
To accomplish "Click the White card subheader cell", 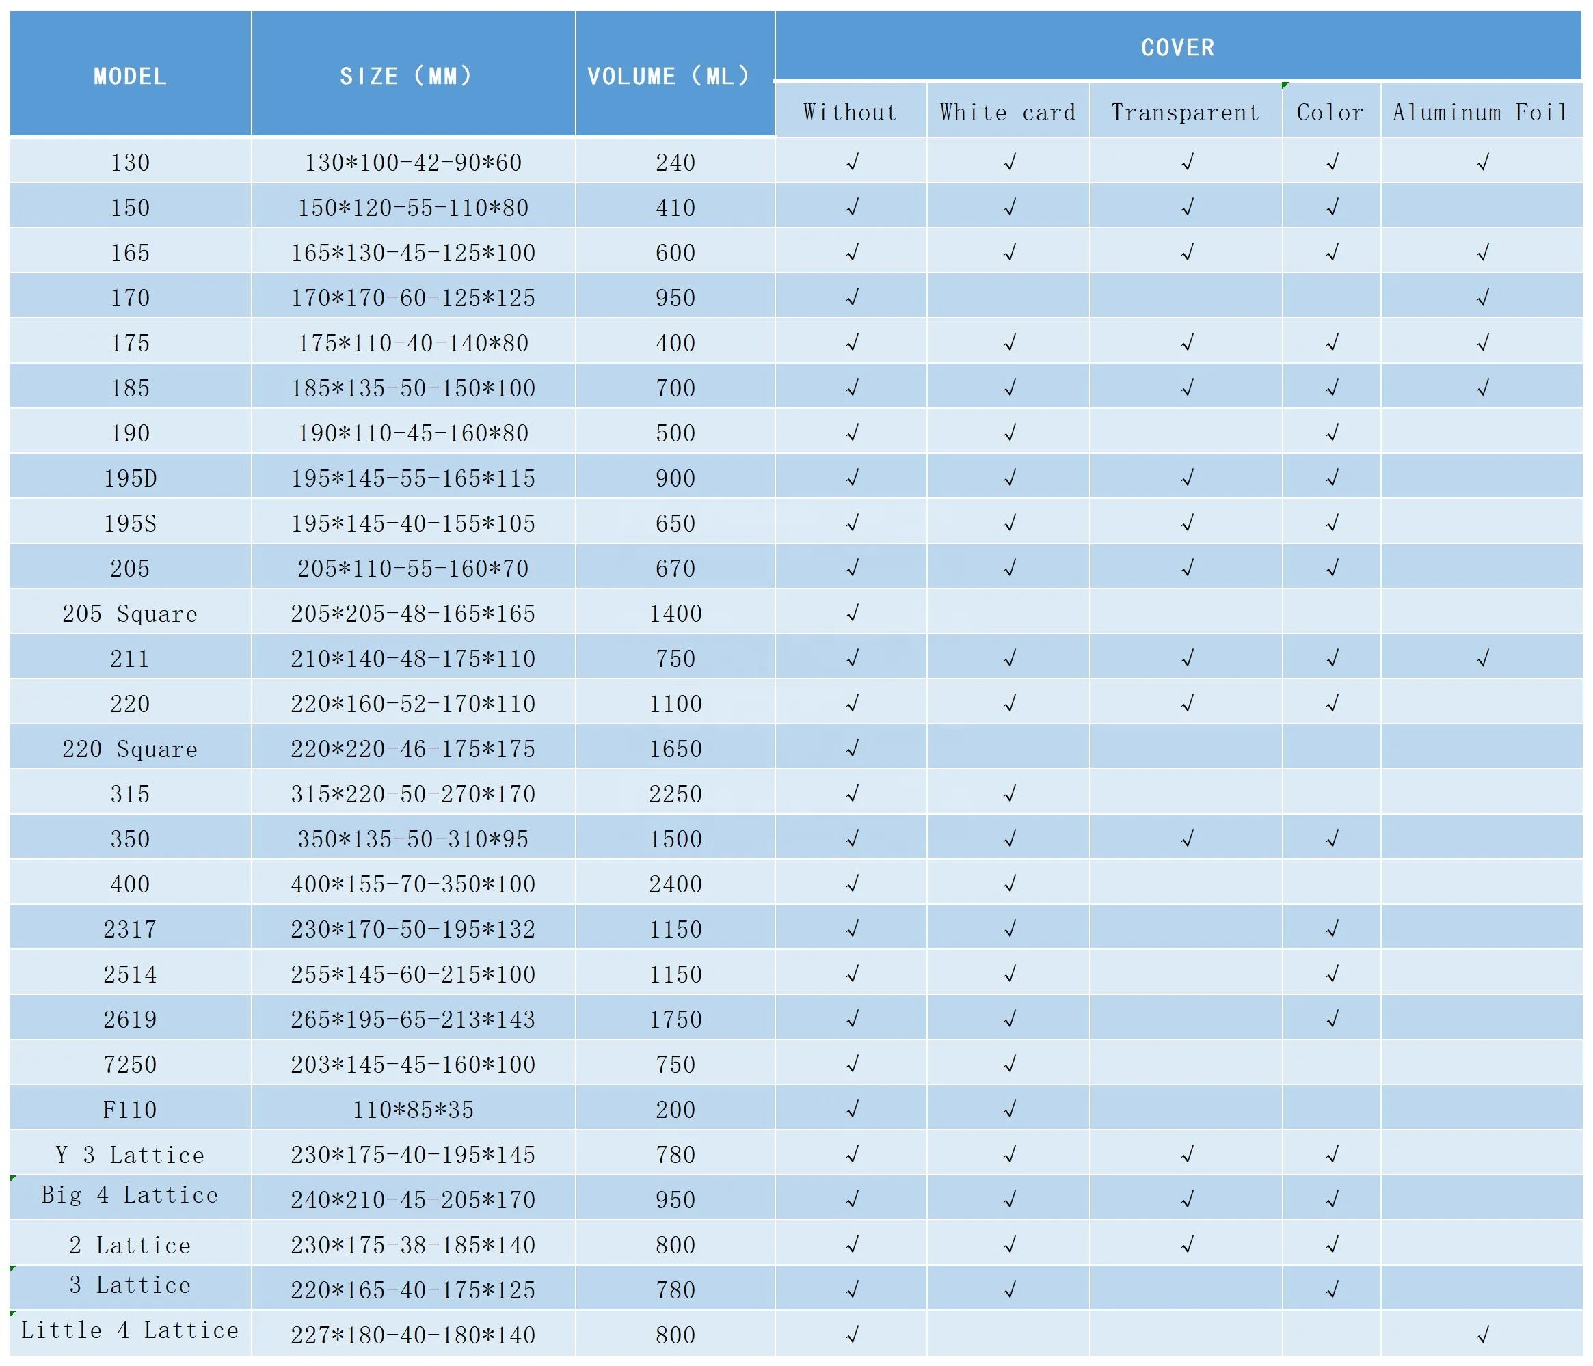I will pyautogui.click(x=1007, y=112).
